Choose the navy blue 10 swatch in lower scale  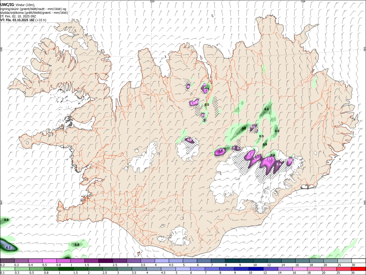coord(256,269)
